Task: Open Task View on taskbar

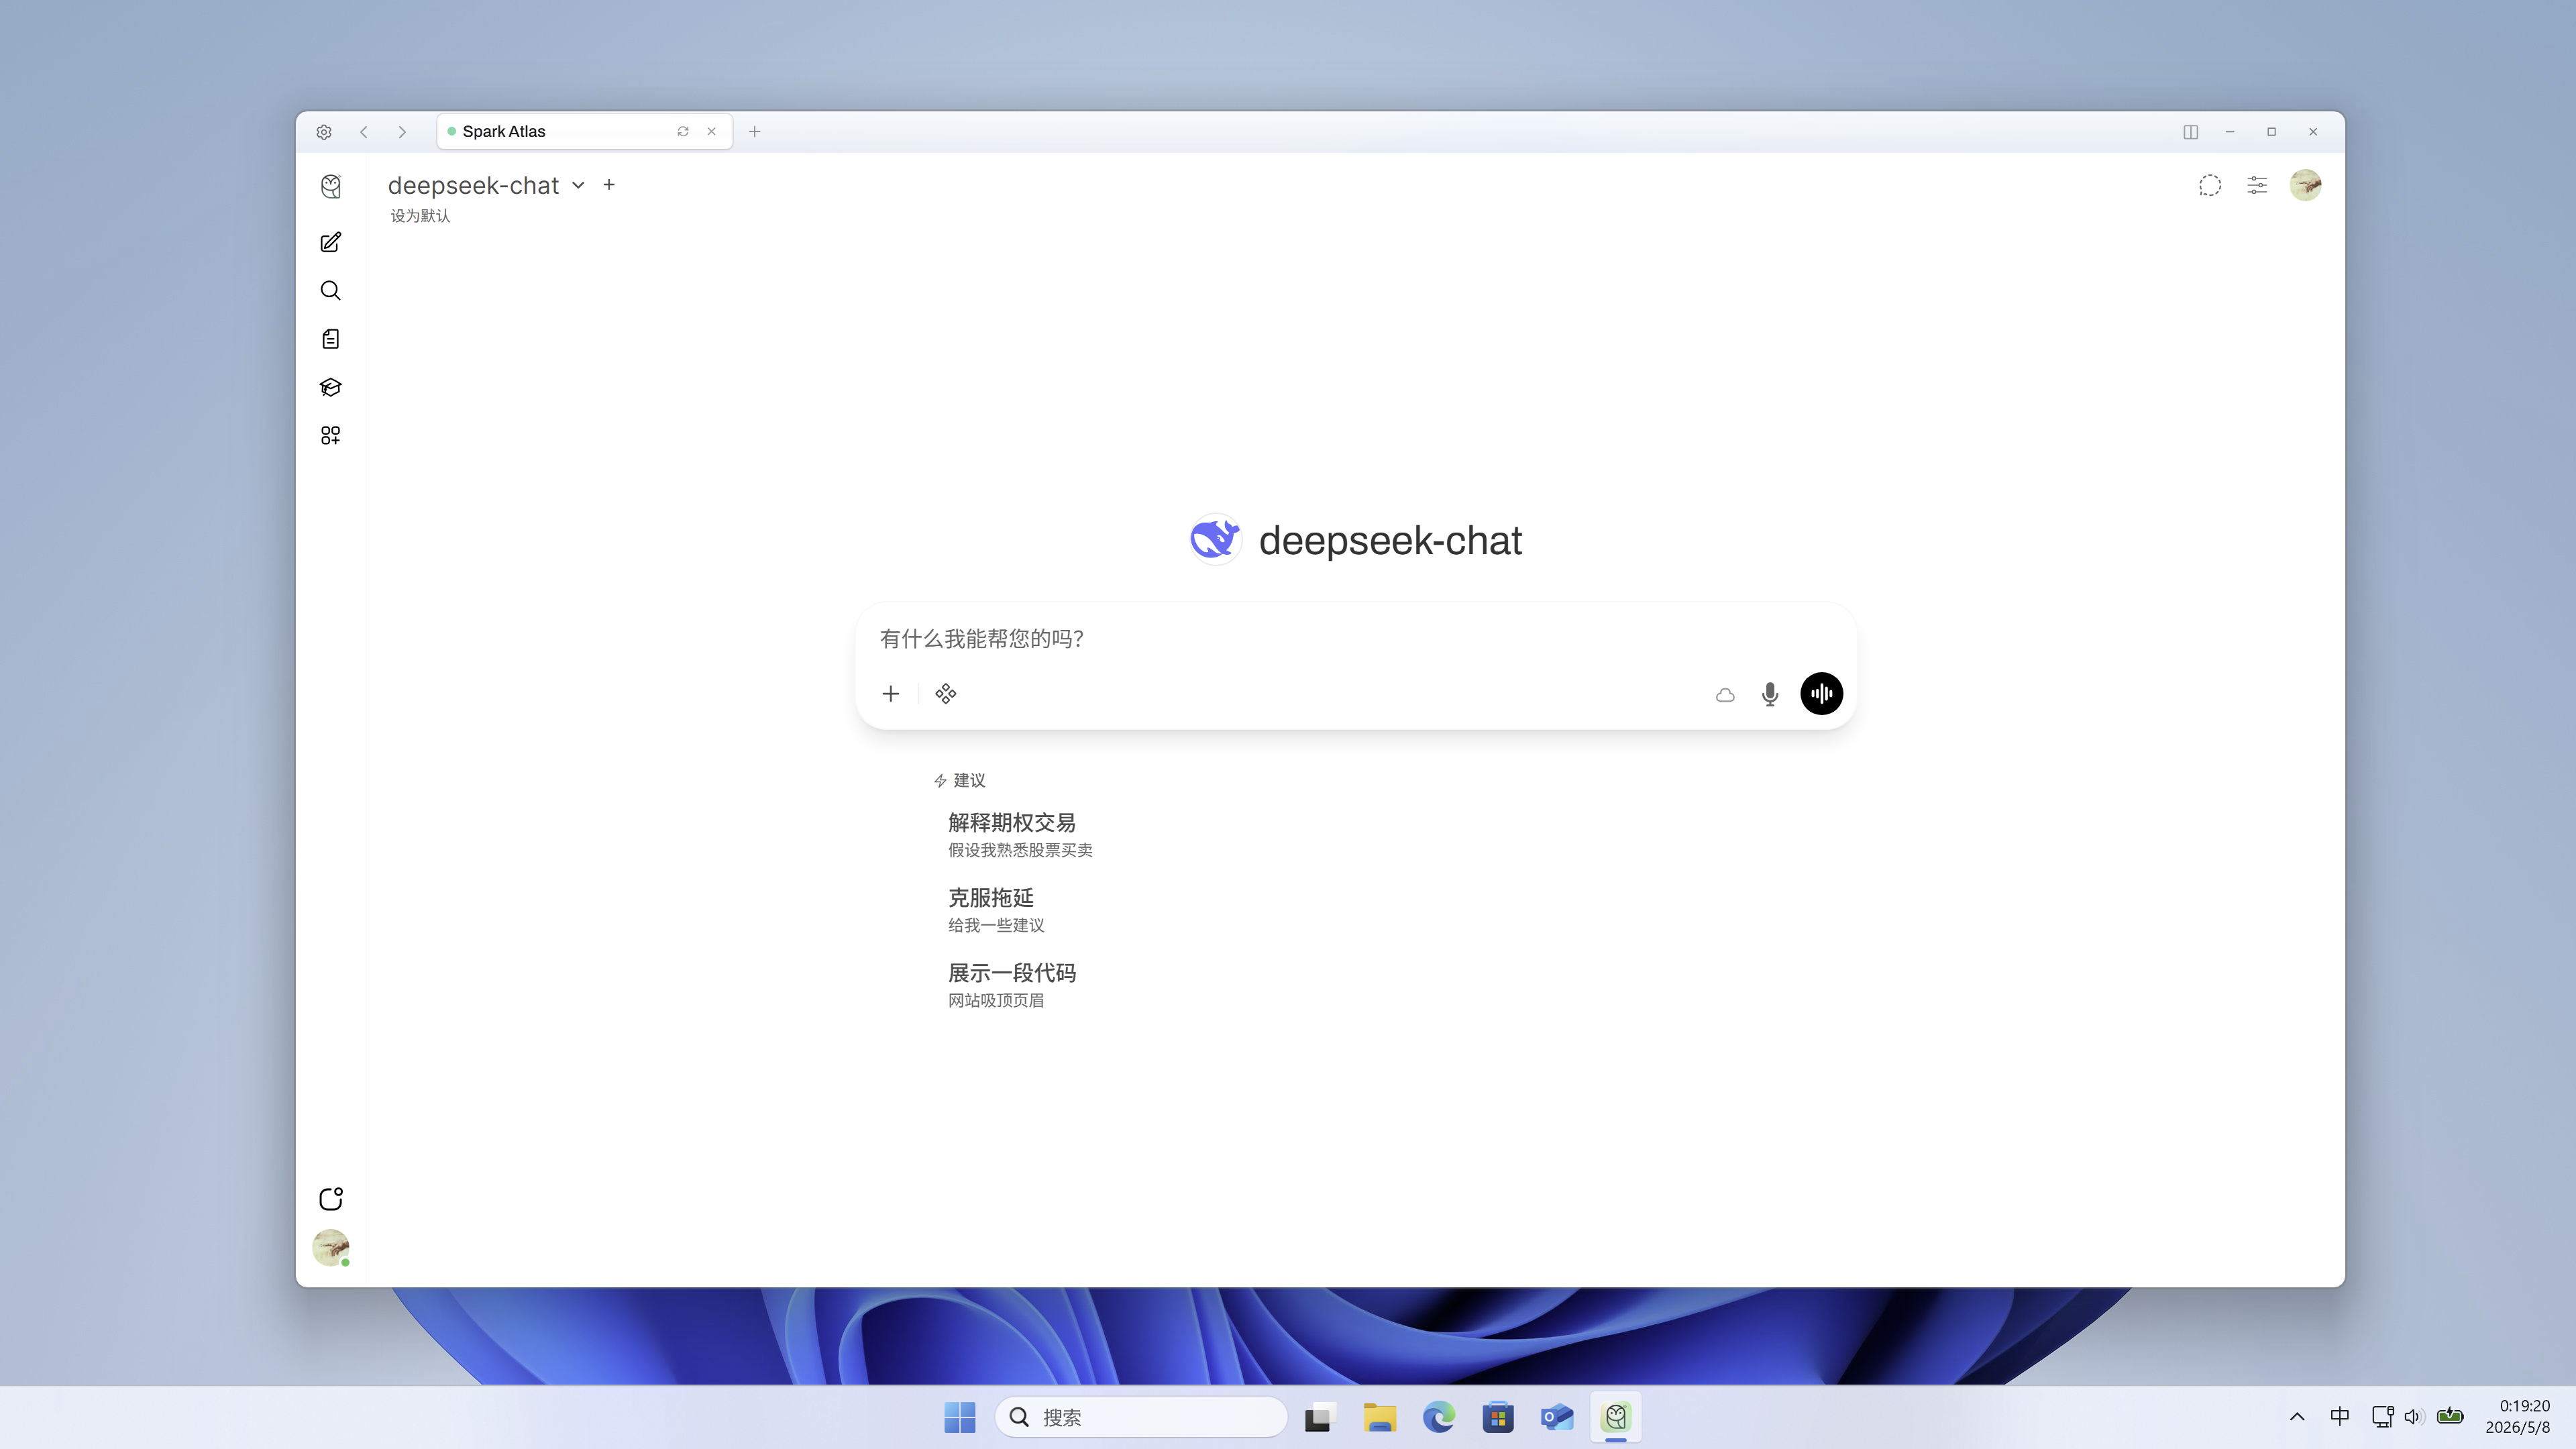Action: tap(1321, 1417)
